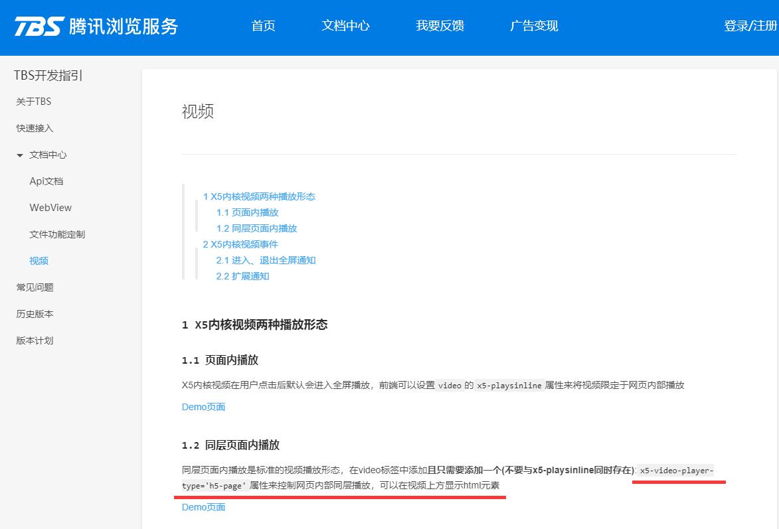Image resolution: width=779 pixels, height=529 pixels.
Task: Collapse the 文档中心 sidebar arrow
Action: coord(20,155)
